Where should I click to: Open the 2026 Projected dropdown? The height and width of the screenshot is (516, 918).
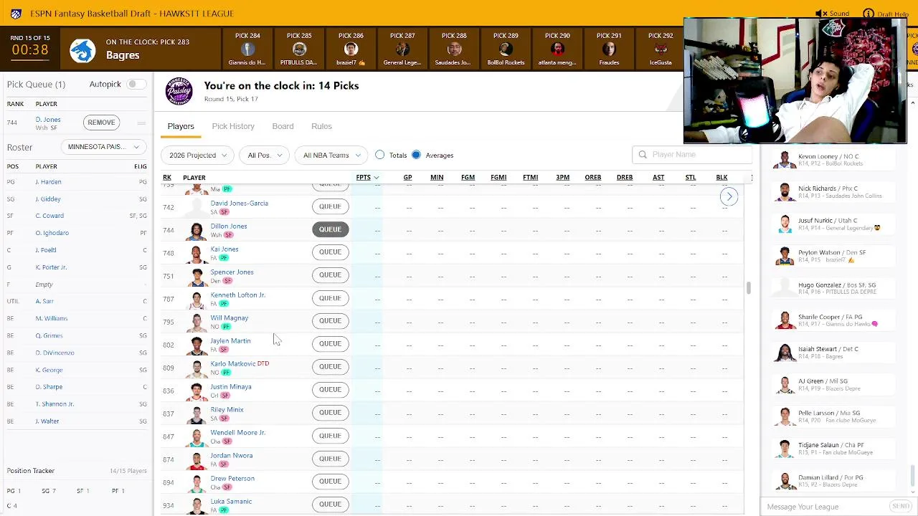point(198,155)
